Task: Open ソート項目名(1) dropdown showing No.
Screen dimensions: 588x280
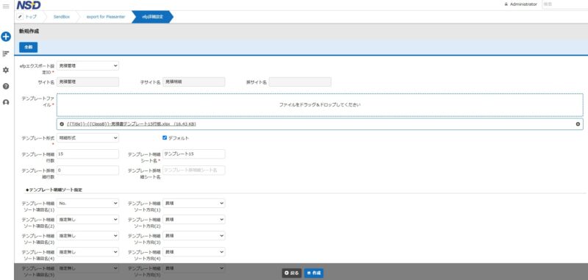Action: 87,203
